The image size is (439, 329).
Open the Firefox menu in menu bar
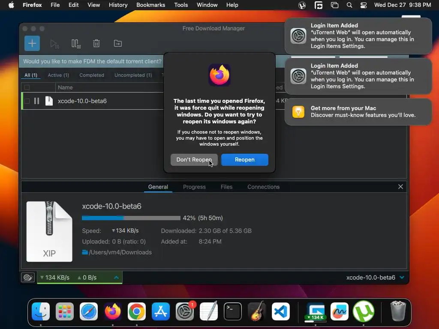click(x=32, y=5)
